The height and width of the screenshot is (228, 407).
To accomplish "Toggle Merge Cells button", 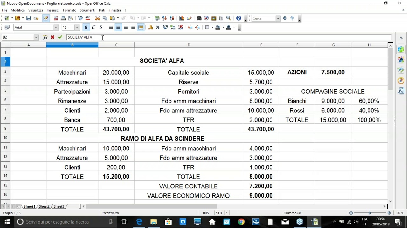I will tap(141, 28).
